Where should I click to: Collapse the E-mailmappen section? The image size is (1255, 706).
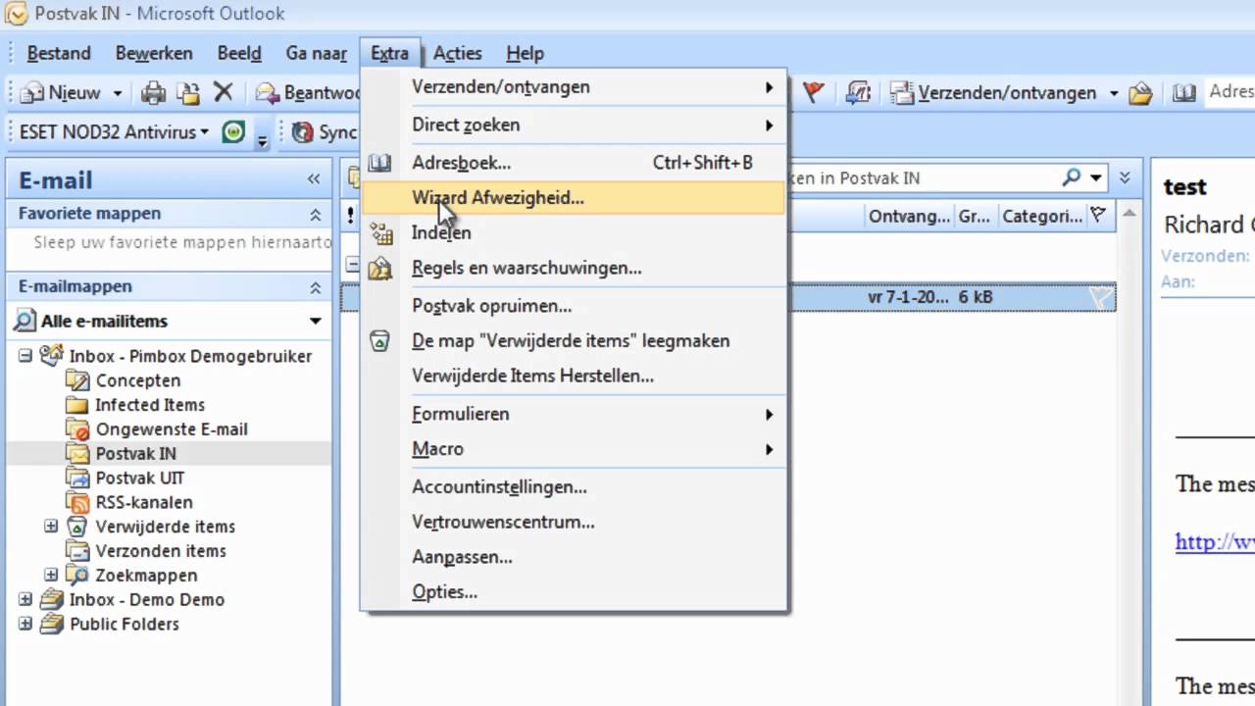point(315,287)
